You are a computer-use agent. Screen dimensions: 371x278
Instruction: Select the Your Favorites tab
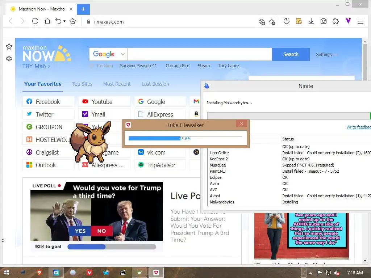tap(43, 84)
